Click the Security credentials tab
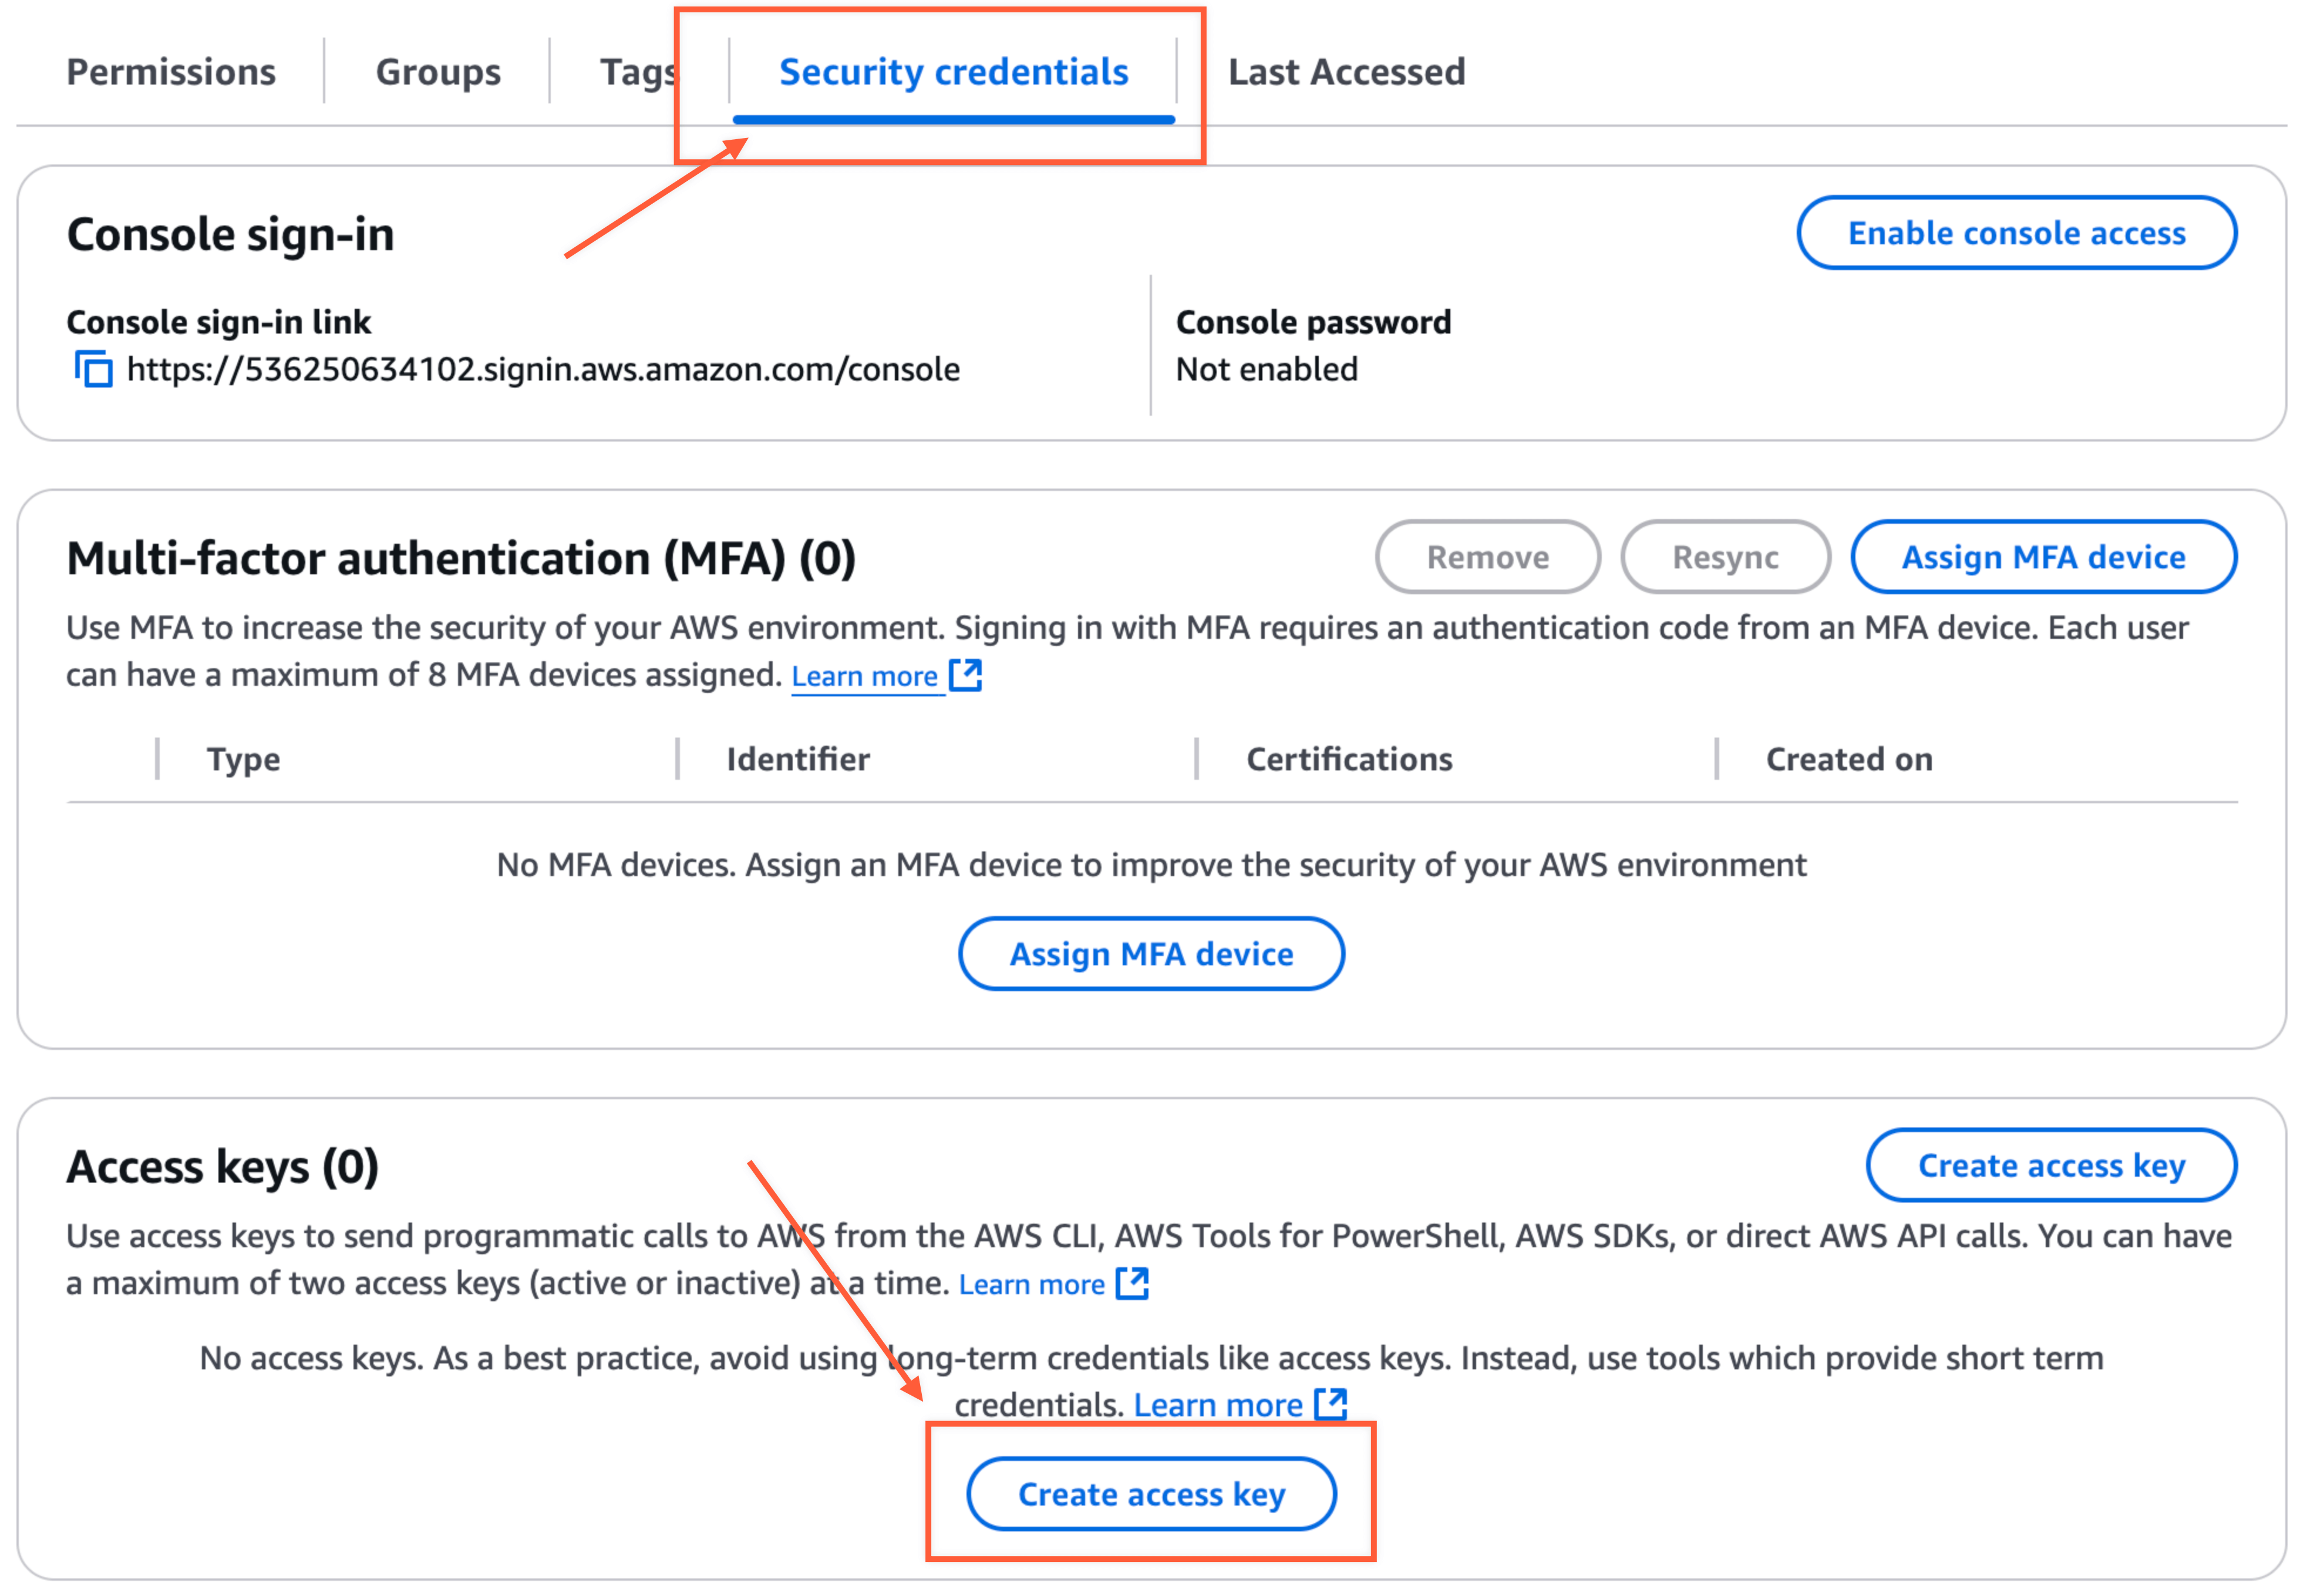 click(x=953, y=72)
